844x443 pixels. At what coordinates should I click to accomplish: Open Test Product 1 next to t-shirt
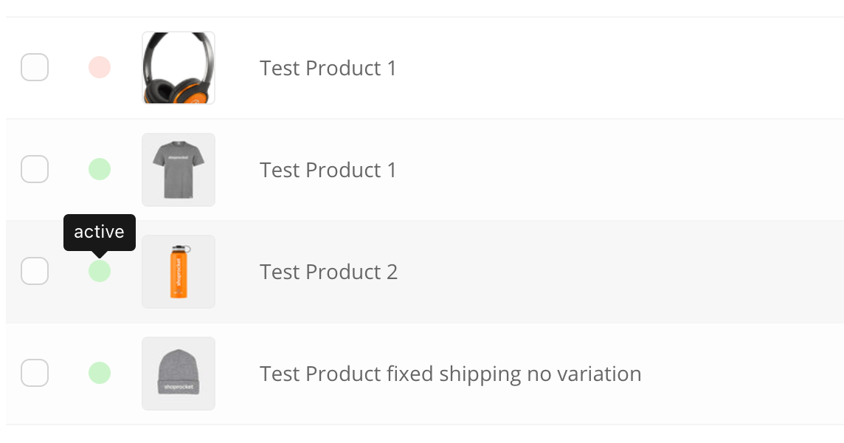328,171
